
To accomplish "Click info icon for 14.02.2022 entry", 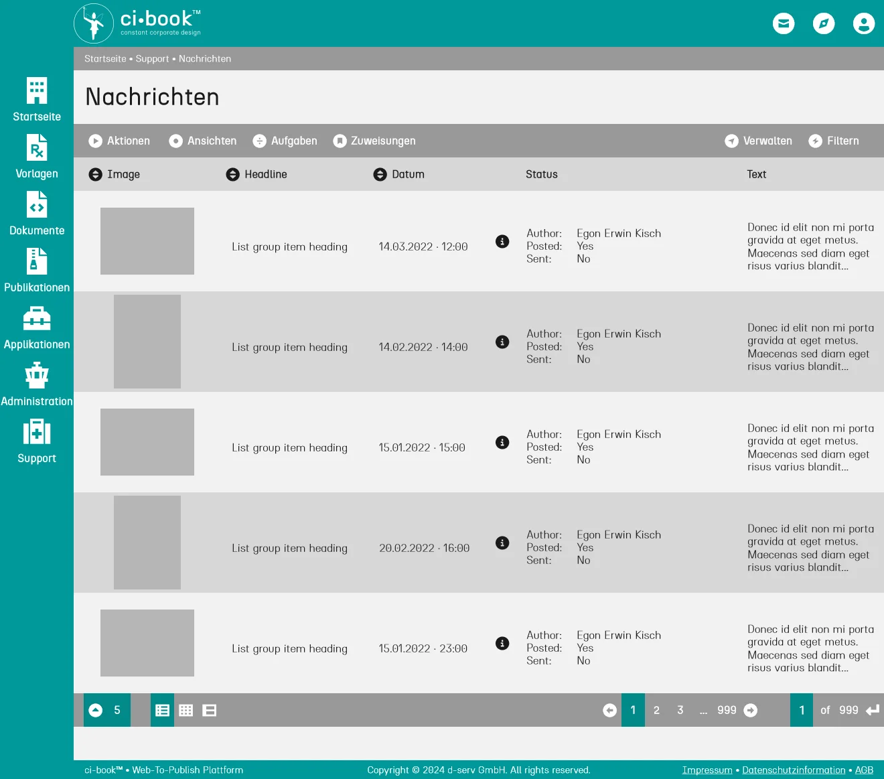I will pyautogui.click(x=502, y=342).
